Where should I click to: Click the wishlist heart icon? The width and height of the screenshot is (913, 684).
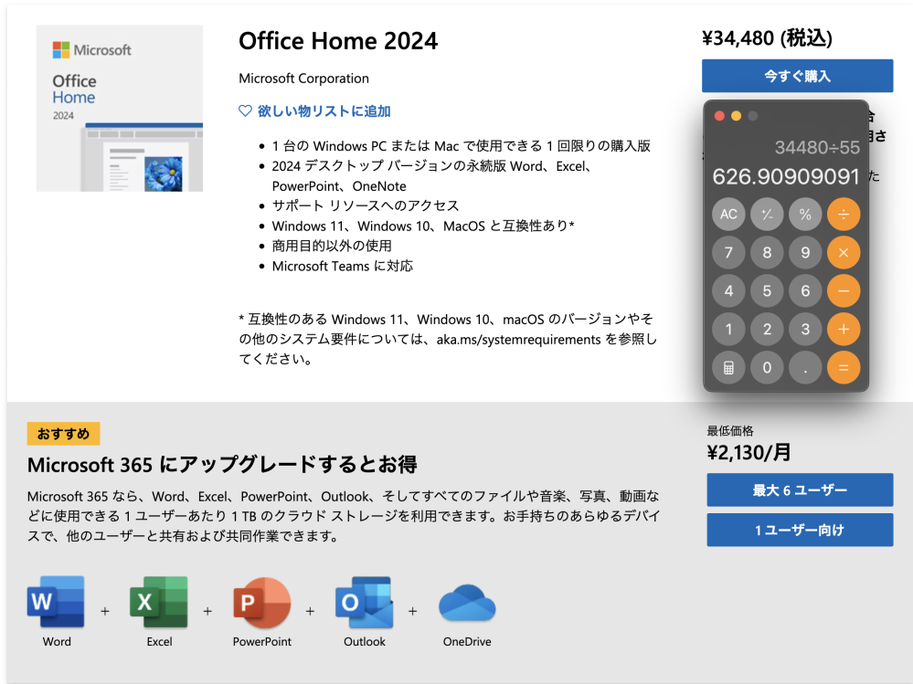coord(245,111)
